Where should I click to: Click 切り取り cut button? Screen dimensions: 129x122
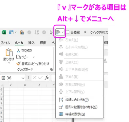24,50
